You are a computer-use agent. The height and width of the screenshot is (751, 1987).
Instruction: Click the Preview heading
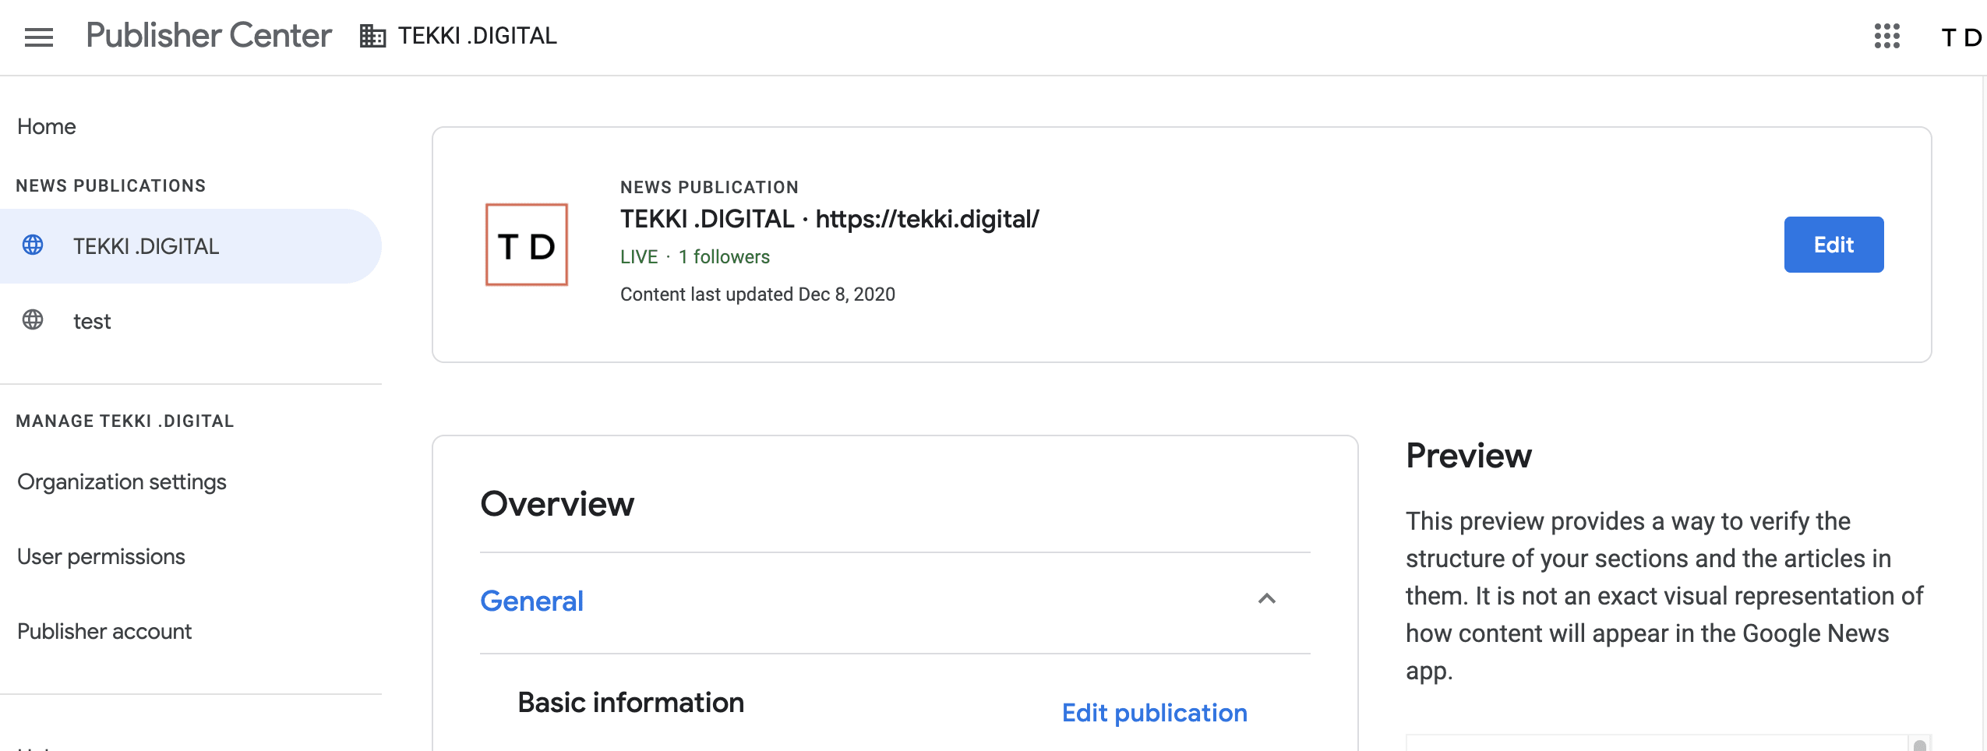[x=1469, y=456]
